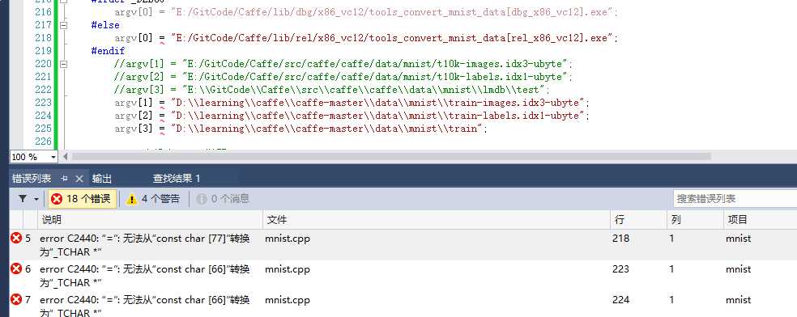Focus the 搜索错误列表 search box
Image resolution: width=797 pixels, height=317 pixels.
tap(735, 199)
